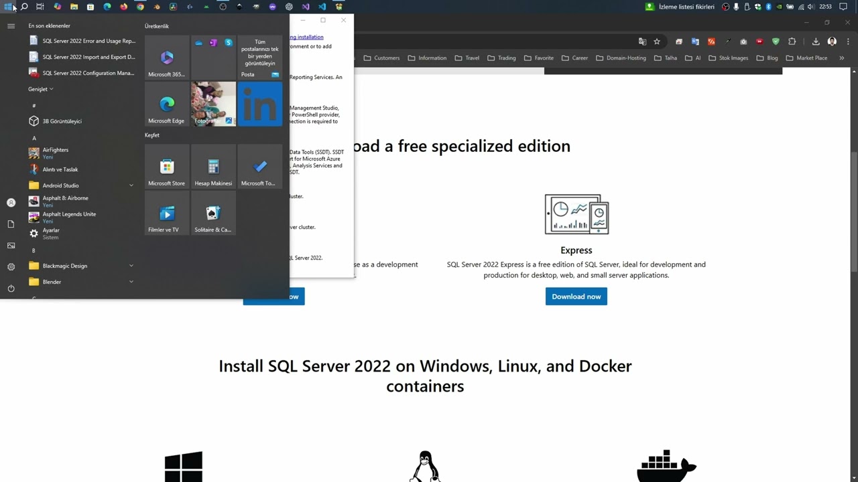Viewport: 858px width, 482px height.
Task: Click Chrome translate page icon
Action: pos(642,42)
